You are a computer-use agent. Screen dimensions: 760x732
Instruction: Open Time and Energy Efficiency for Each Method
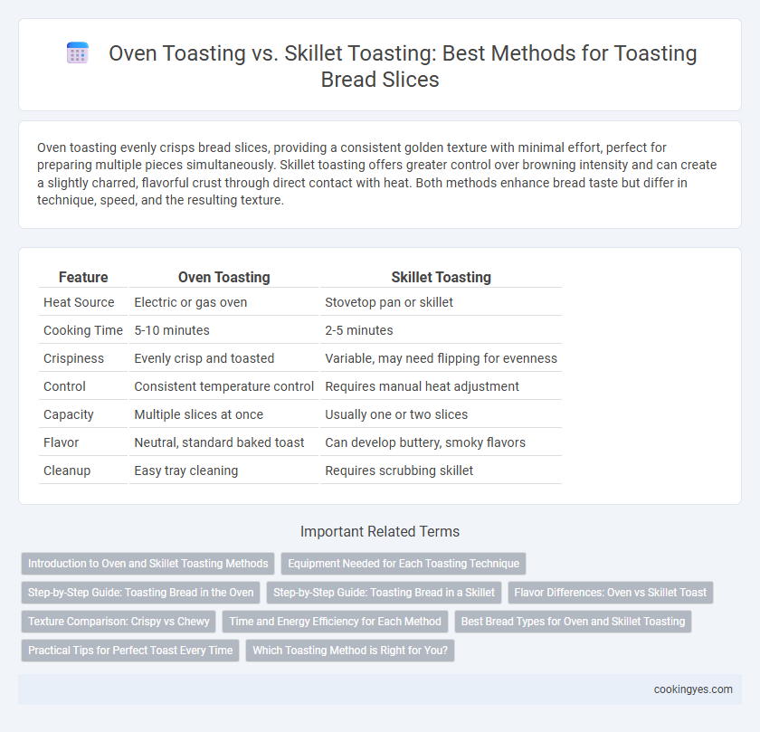(x=335, y=622)
